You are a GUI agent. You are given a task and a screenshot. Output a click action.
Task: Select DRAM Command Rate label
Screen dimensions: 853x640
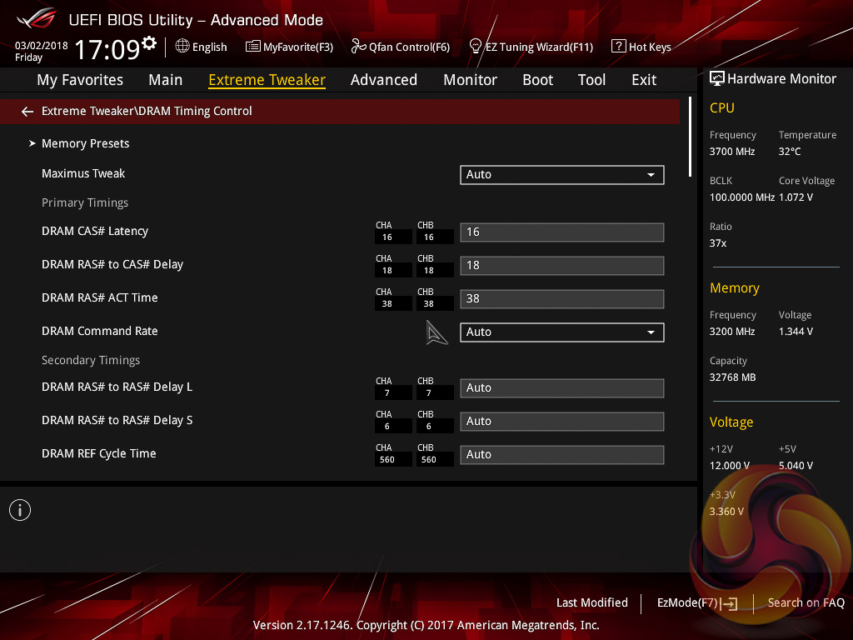point(100,331)
